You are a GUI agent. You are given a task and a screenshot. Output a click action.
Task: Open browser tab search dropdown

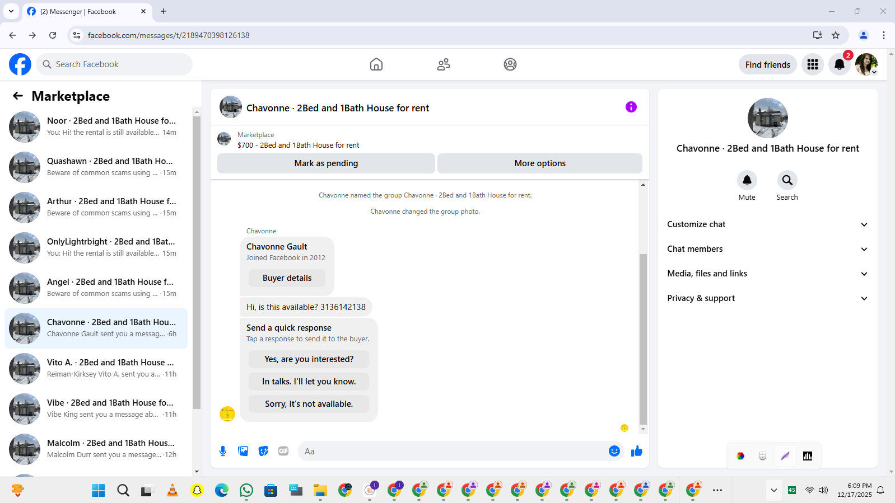click(x=11, y=11)
